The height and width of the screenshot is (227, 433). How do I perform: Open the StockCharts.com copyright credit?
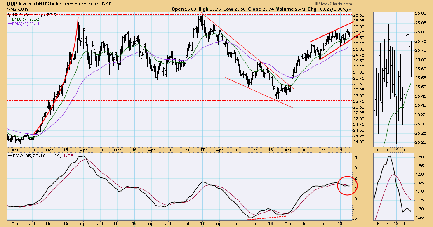[334, 4]
